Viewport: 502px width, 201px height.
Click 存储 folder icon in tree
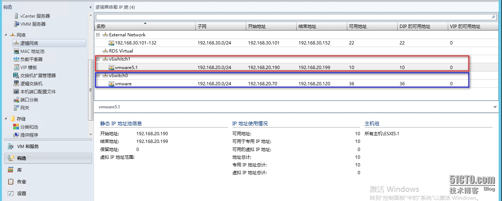13,119
